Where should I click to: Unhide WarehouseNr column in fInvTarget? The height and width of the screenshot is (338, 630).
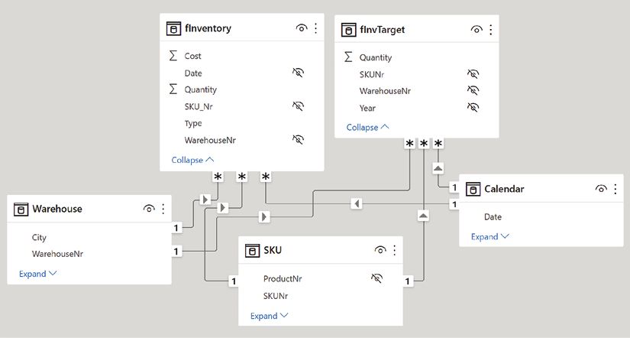[x=473, y=90]
